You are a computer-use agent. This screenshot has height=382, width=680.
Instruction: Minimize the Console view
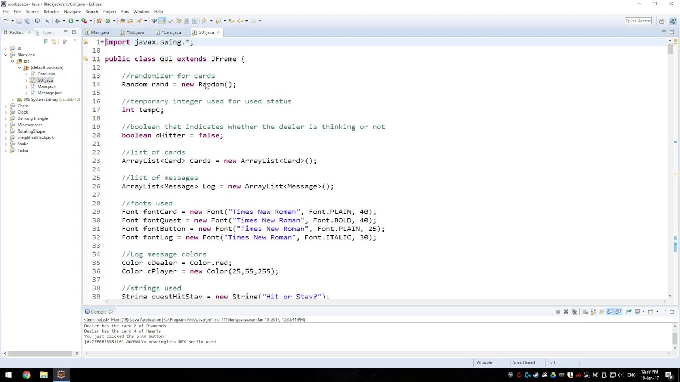tap(664, 311)
